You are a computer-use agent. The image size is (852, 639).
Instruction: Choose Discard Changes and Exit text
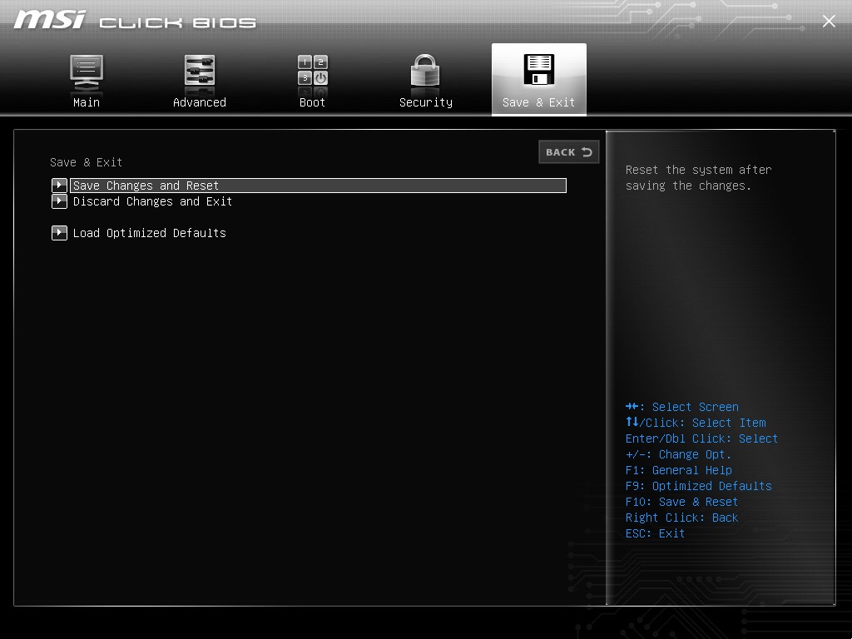(152, 201)
